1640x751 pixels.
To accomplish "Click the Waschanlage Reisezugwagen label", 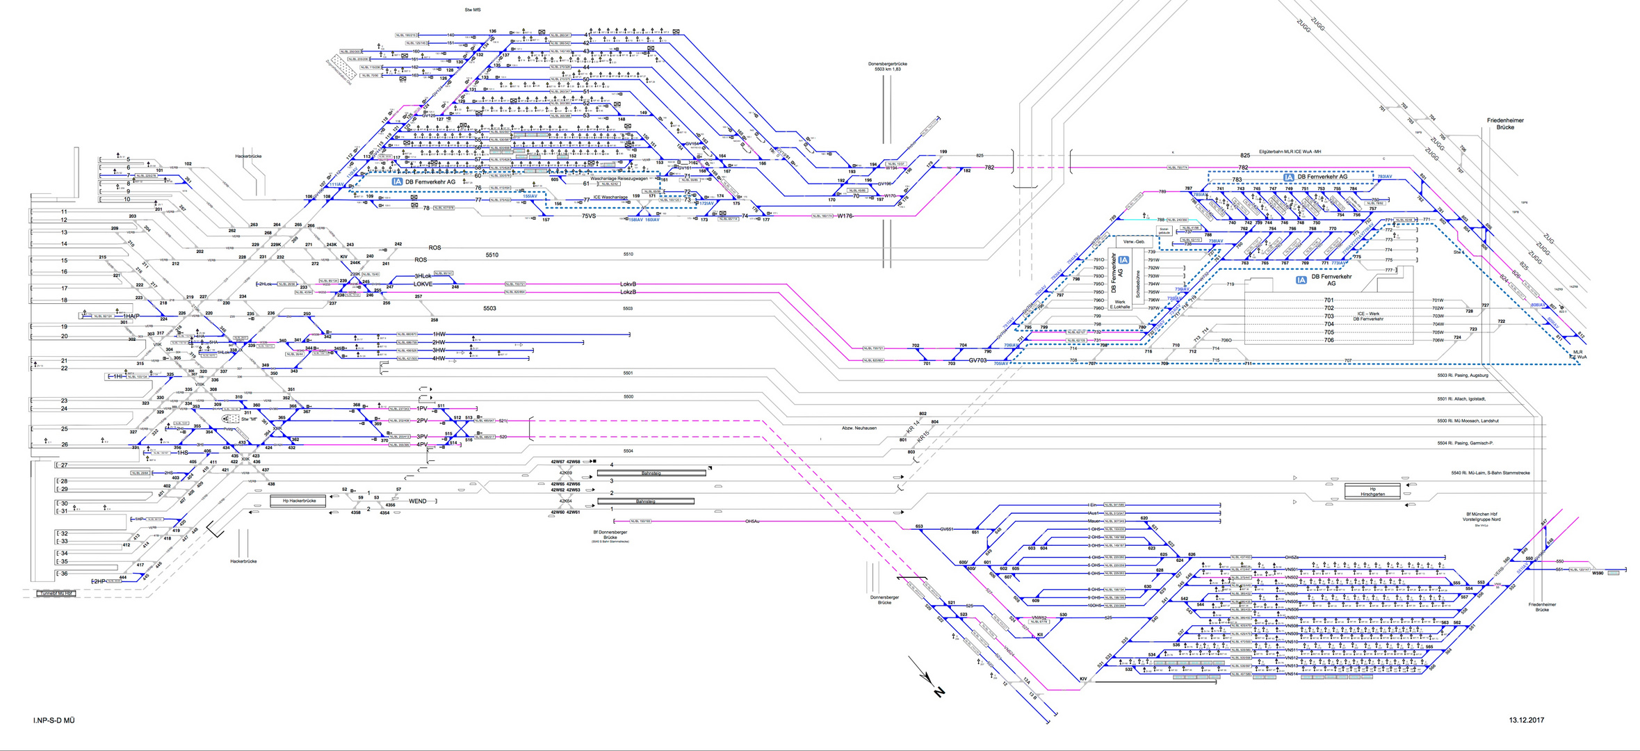I will click(619, 179).
